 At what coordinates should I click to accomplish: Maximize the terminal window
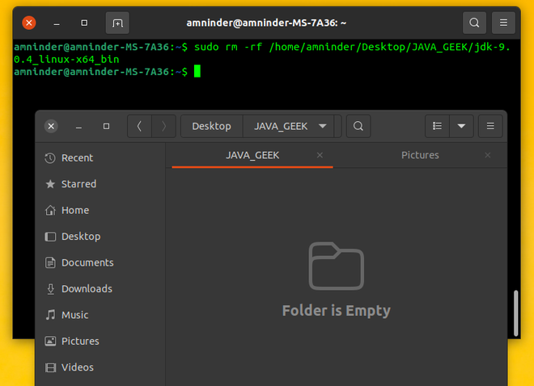[84, 23]
